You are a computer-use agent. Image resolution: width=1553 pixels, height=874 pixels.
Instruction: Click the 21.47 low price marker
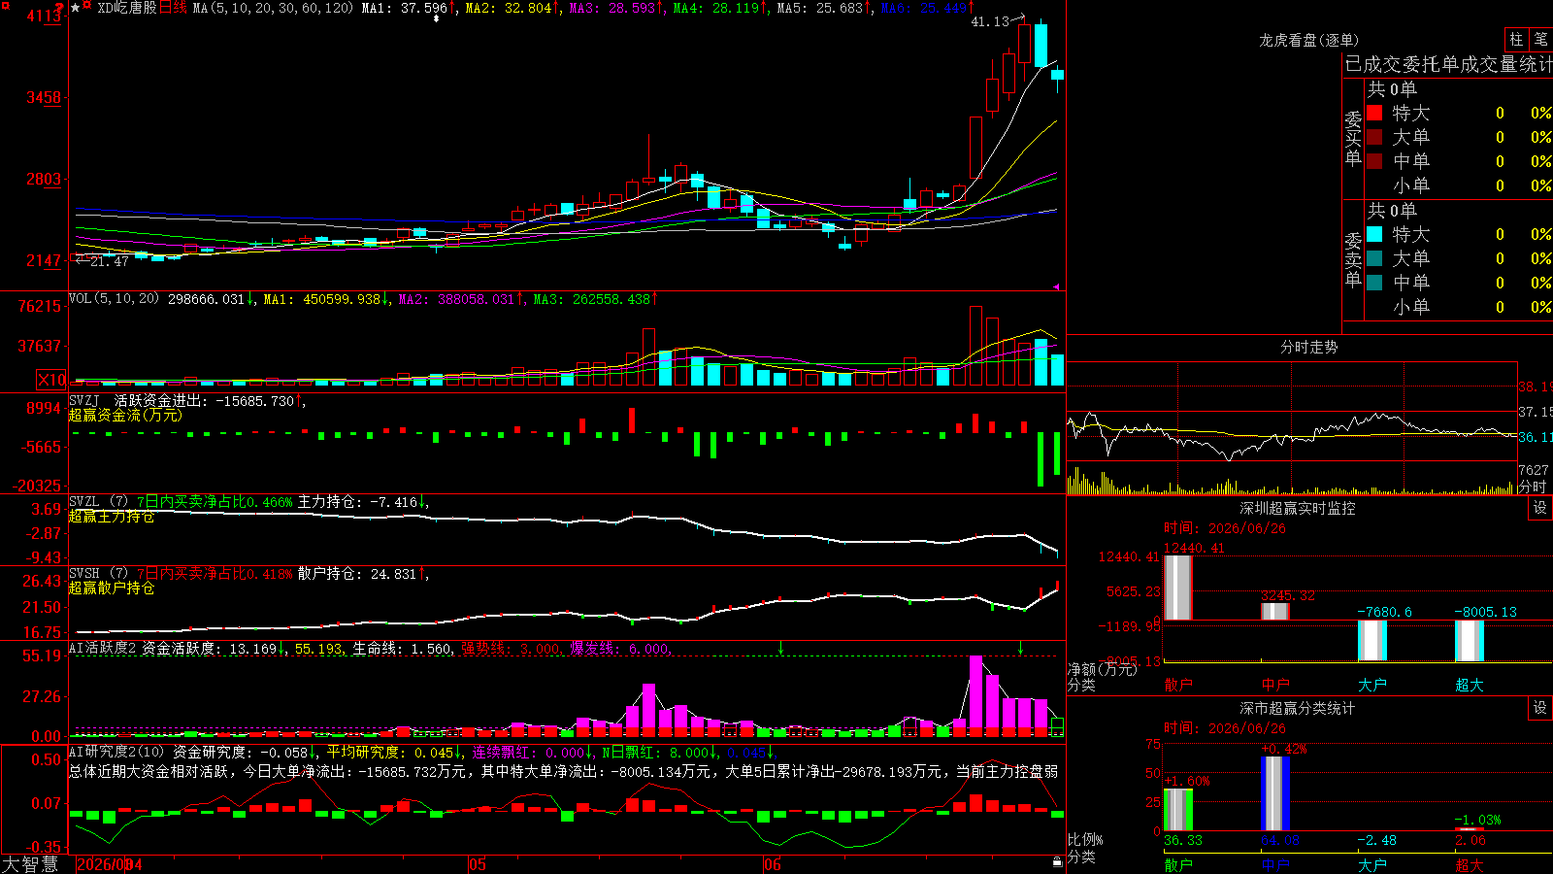[x=110, y=261]
